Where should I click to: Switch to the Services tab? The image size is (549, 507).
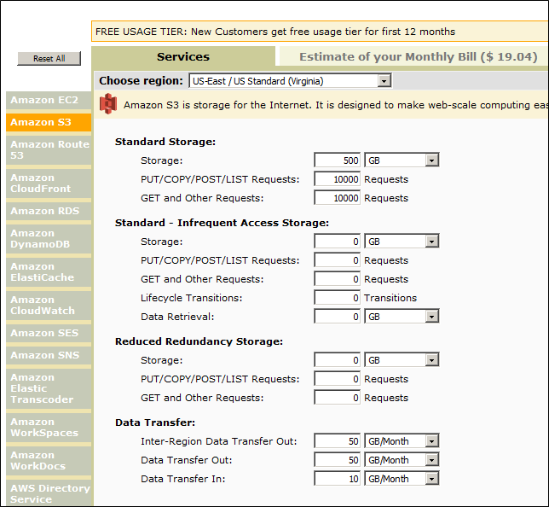click(x=183, y=56)
